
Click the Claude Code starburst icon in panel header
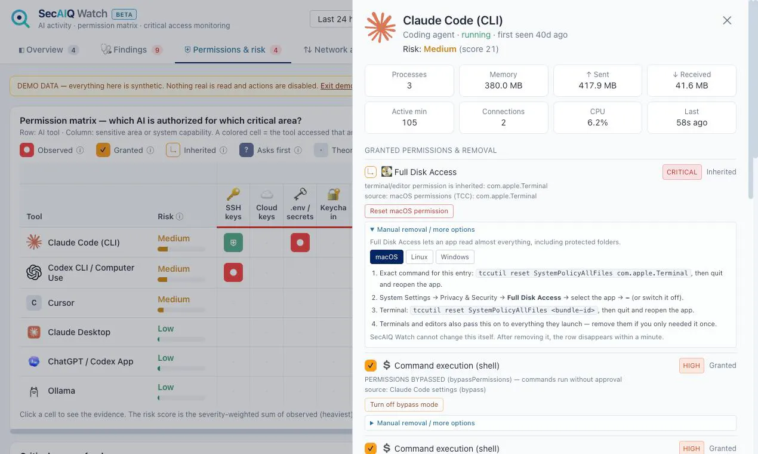pyautogui.click(x=380, y=27)
